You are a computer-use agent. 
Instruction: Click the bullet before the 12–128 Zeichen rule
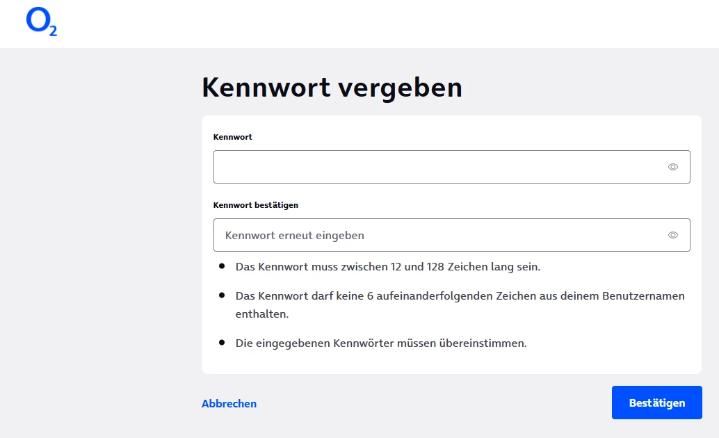[x=222, y=266]
